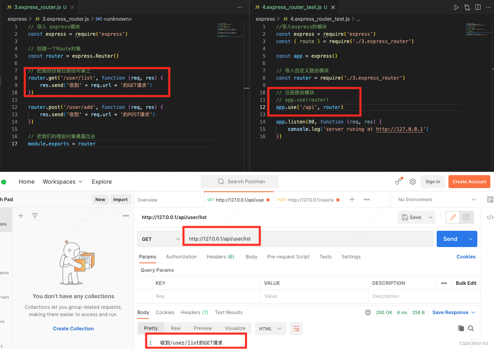Open Postman settings gear
This screenshot has width=494, height=349.
point(413,182)
